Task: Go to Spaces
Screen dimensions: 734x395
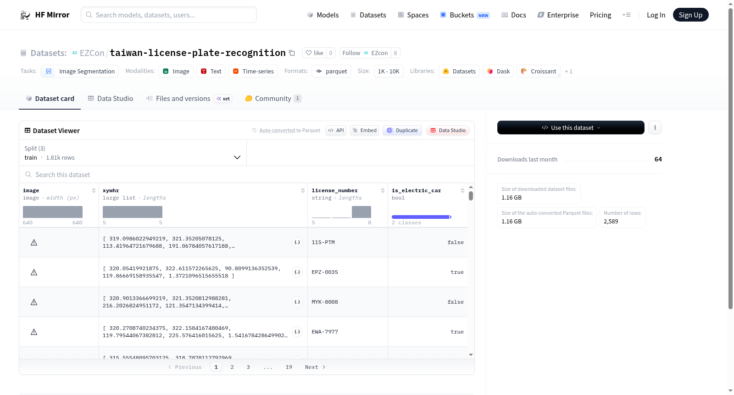Action: (x=413, y=15)
